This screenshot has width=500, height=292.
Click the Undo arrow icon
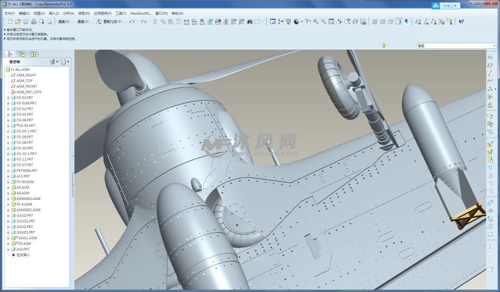tap(132, 21)
